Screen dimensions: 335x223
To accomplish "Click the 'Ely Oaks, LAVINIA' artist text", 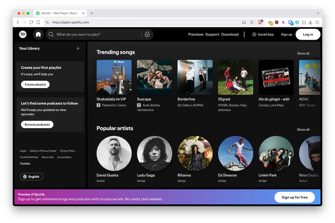I will (190, 105).
